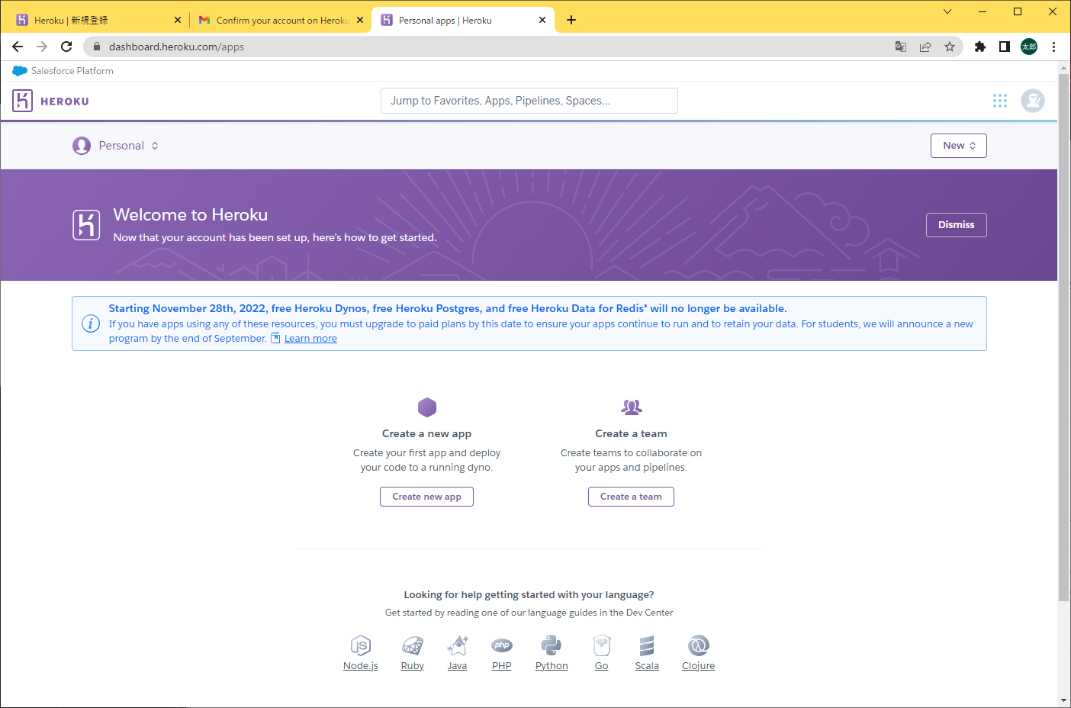Open the Node.js guide link
Screen dimensions: 1071x708
[361, 666]
